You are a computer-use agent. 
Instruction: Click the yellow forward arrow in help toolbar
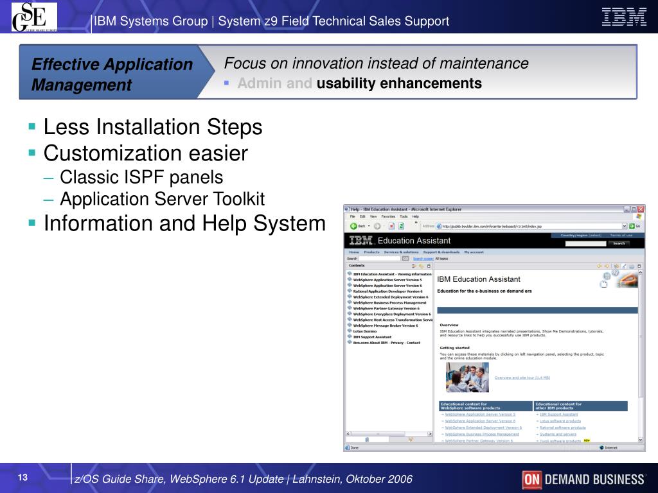click(x=607, y=266)
